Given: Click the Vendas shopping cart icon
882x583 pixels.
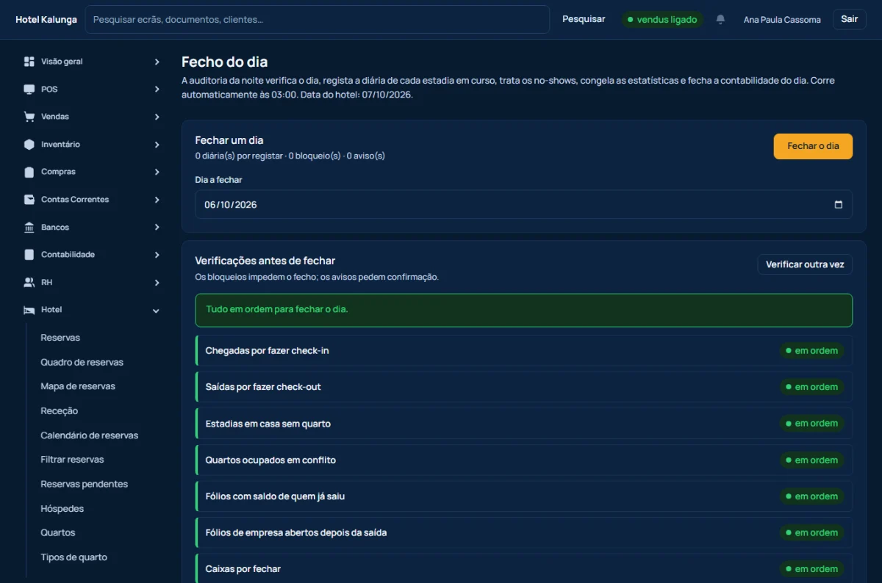Looking at the screenshot, I should pyautogui.click(x=29, y=117).
